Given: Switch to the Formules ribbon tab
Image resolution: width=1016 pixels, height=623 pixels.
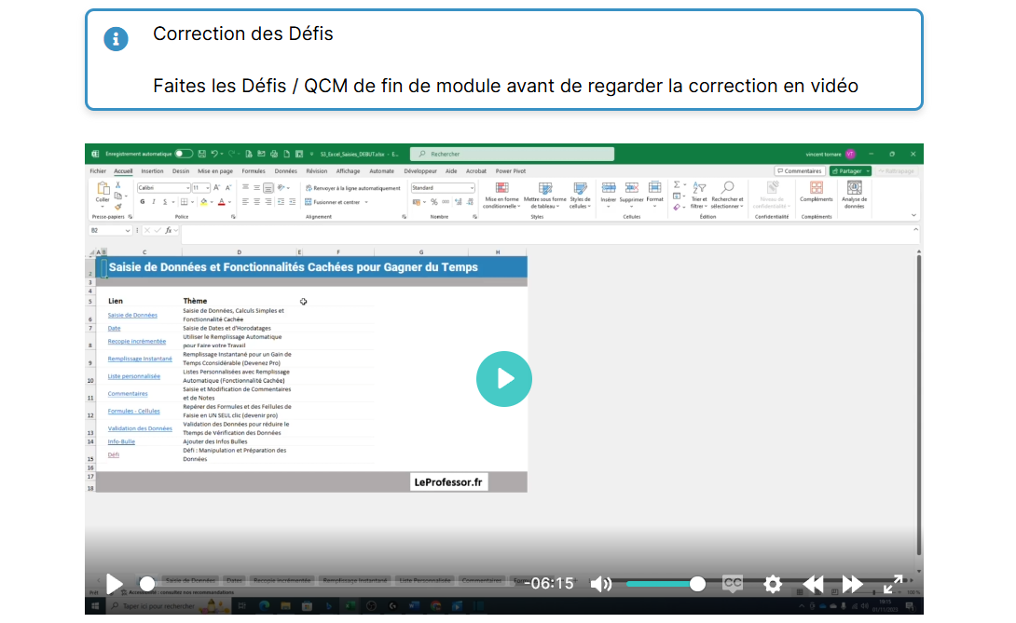Looking at the screenshot, I should (x=254, y=171).
